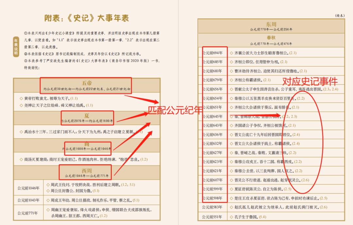Click the title 附表:《史记》大事年表

point(86,18)
